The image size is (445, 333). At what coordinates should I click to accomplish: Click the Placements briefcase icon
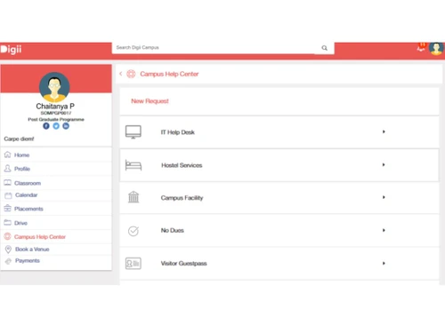click(x=8, y=209)
